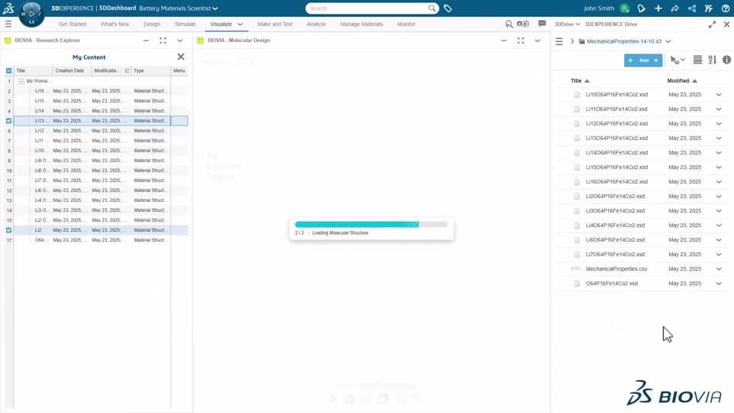Expand breadcrumb arrow before MechanicalProperties folder
734x413 pixels.
coord(572,41)
